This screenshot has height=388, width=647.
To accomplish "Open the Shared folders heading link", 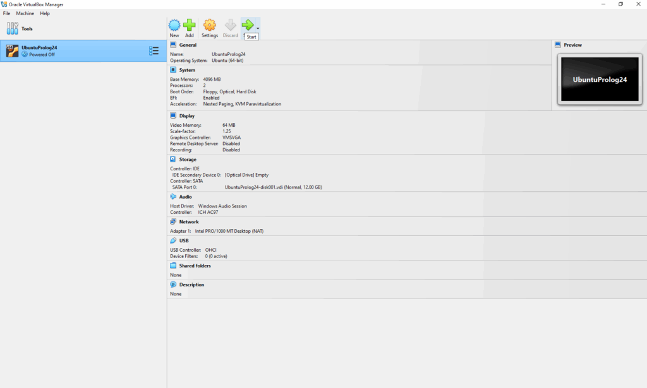I will pos(195,266).
